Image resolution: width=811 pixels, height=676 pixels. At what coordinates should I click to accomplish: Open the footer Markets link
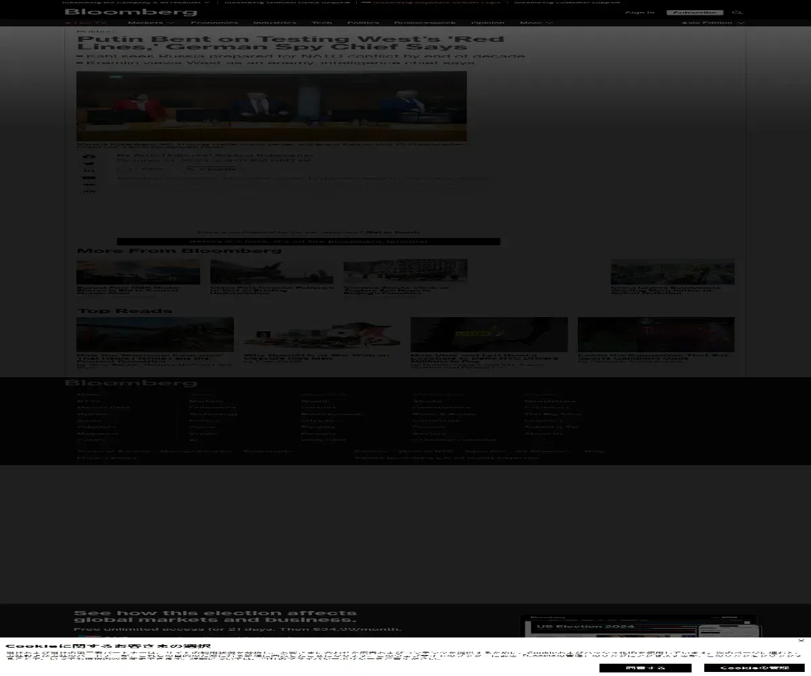click(206, 401)
